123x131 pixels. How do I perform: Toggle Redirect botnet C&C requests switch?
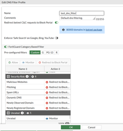click(x=57, y=23)
